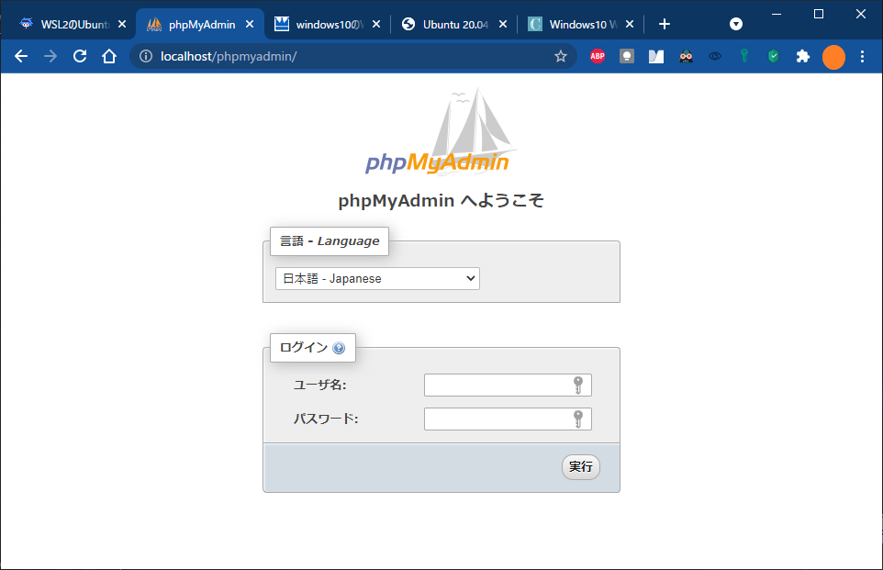Click the localhost/phpmyadmin/ address bar
The image size is (883, 570).
tap(353, 56)
